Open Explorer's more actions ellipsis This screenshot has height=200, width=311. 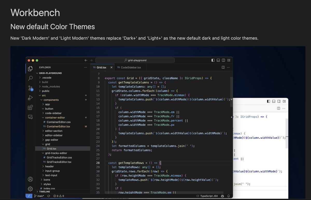[86, 67]
